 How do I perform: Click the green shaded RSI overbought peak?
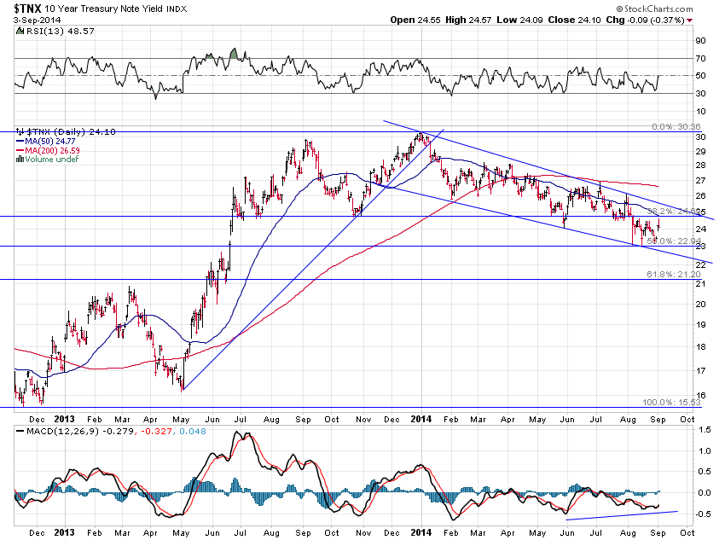(x=235, y=54)
